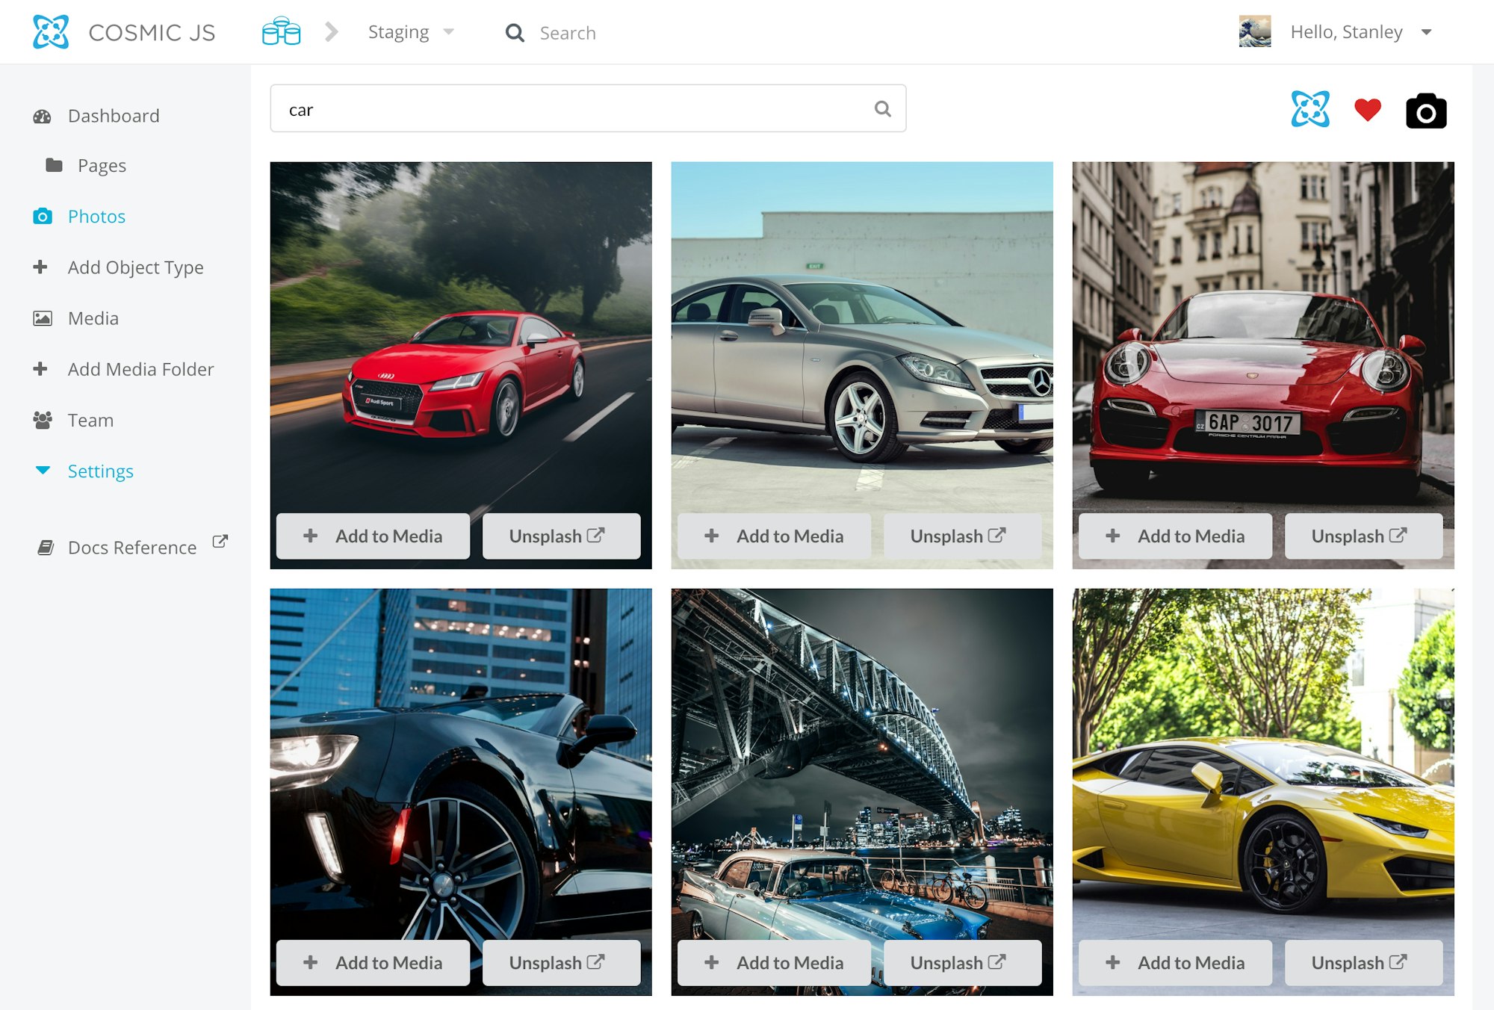Open Docs Reference external link icon
Viewport: 1494px width, 1010px height.
click(220, 542)
